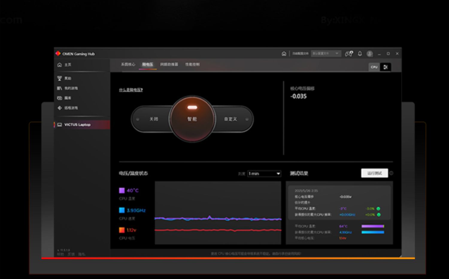
Task: Open notifications bell icon
Action: click(x=360, y=54)
